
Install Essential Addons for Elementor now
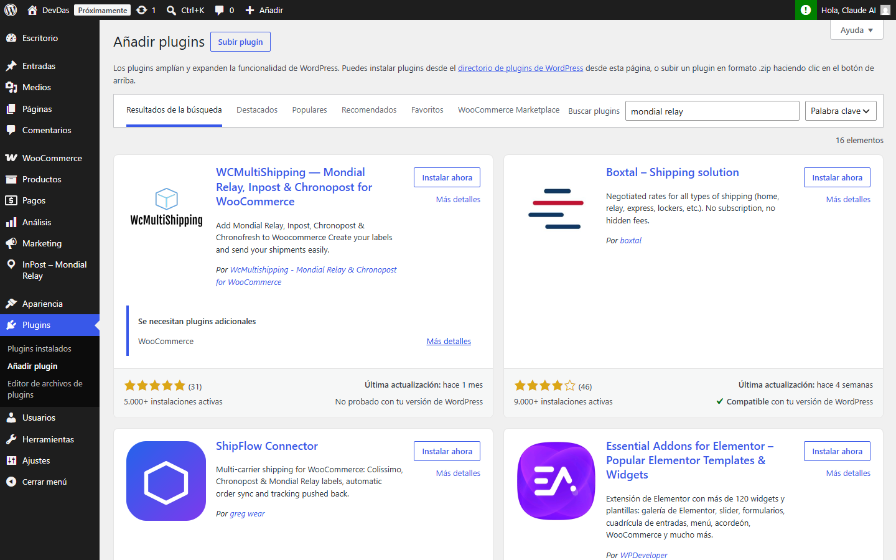(x=837, y=451)
